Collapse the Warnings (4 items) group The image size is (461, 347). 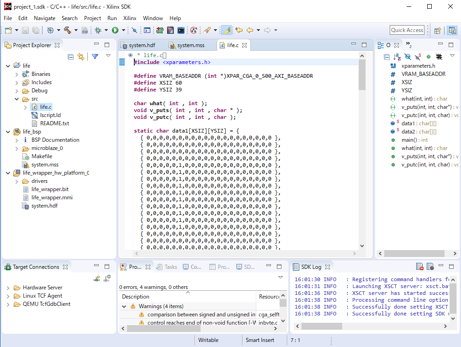(124, 306)
